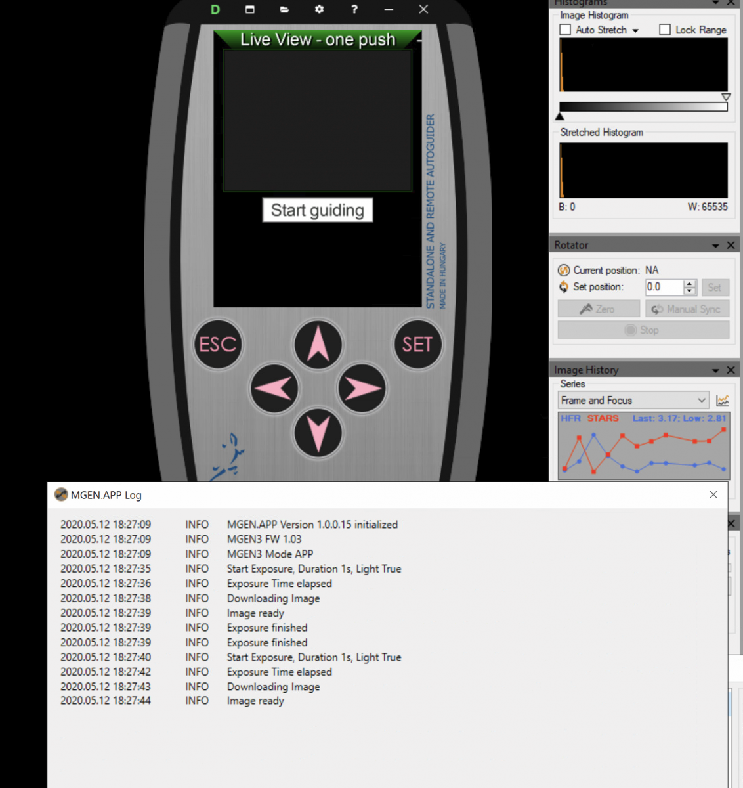743x788 pixels.
Task: Click the Manual Sync button
Action: (x=687, y=309)
